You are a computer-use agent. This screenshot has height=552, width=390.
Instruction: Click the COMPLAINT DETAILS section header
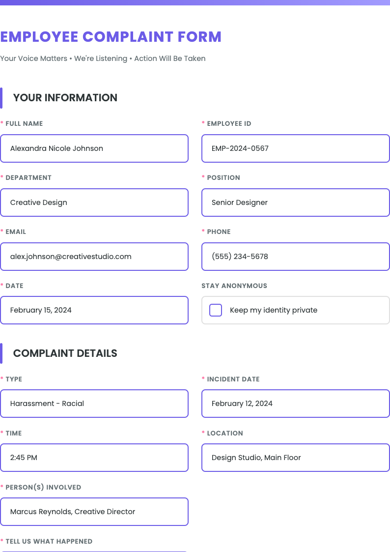point(65,353)
